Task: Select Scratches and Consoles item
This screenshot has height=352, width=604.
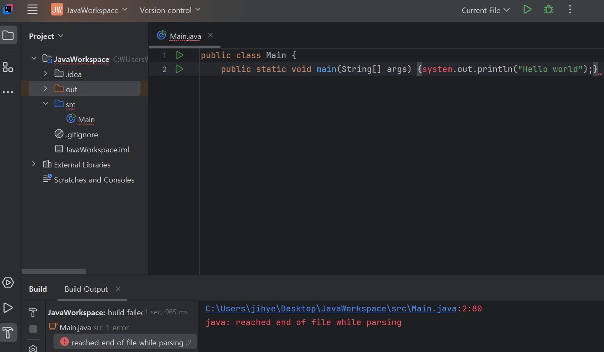Action: click(94, 180)
